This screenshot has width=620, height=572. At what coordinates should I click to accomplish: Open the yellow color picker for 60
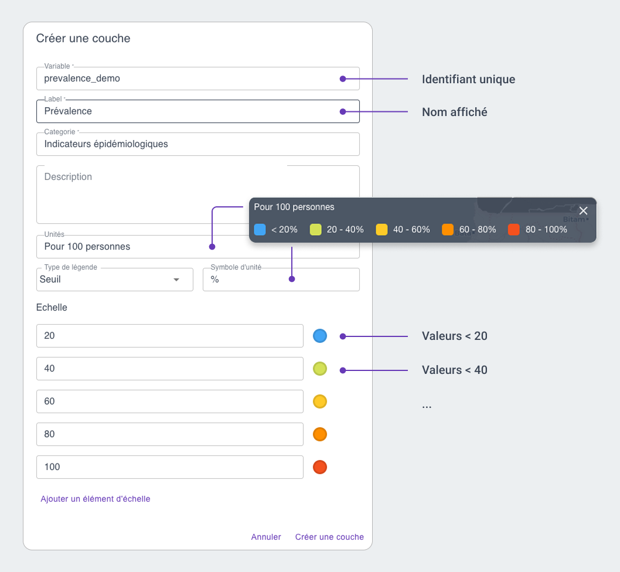point(320,401)
